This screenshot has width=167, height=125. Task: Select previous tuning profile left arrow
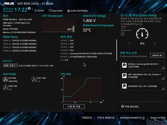tap(129, 43)
